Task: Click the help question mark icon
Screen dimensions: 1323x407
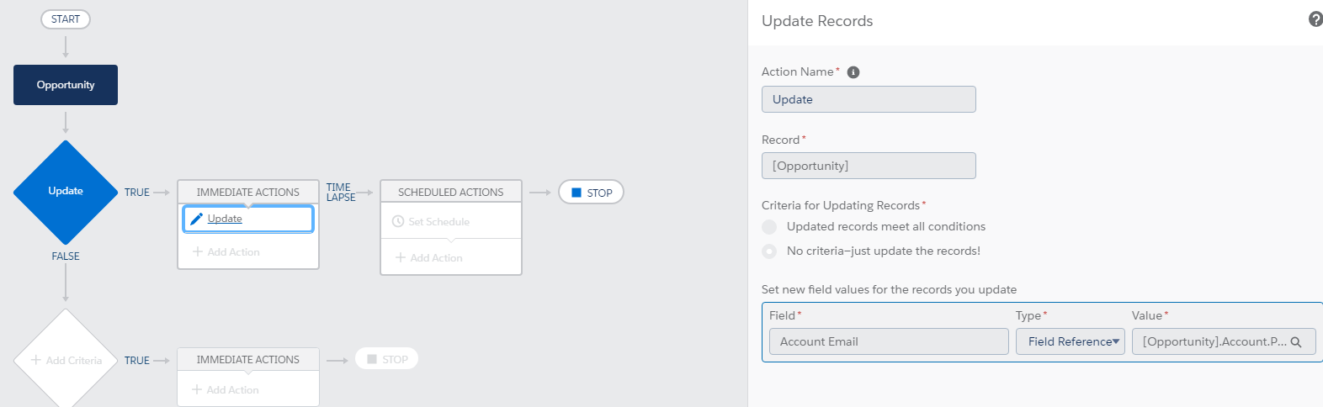Action: pyautogui.click(x=1315, y=19)
